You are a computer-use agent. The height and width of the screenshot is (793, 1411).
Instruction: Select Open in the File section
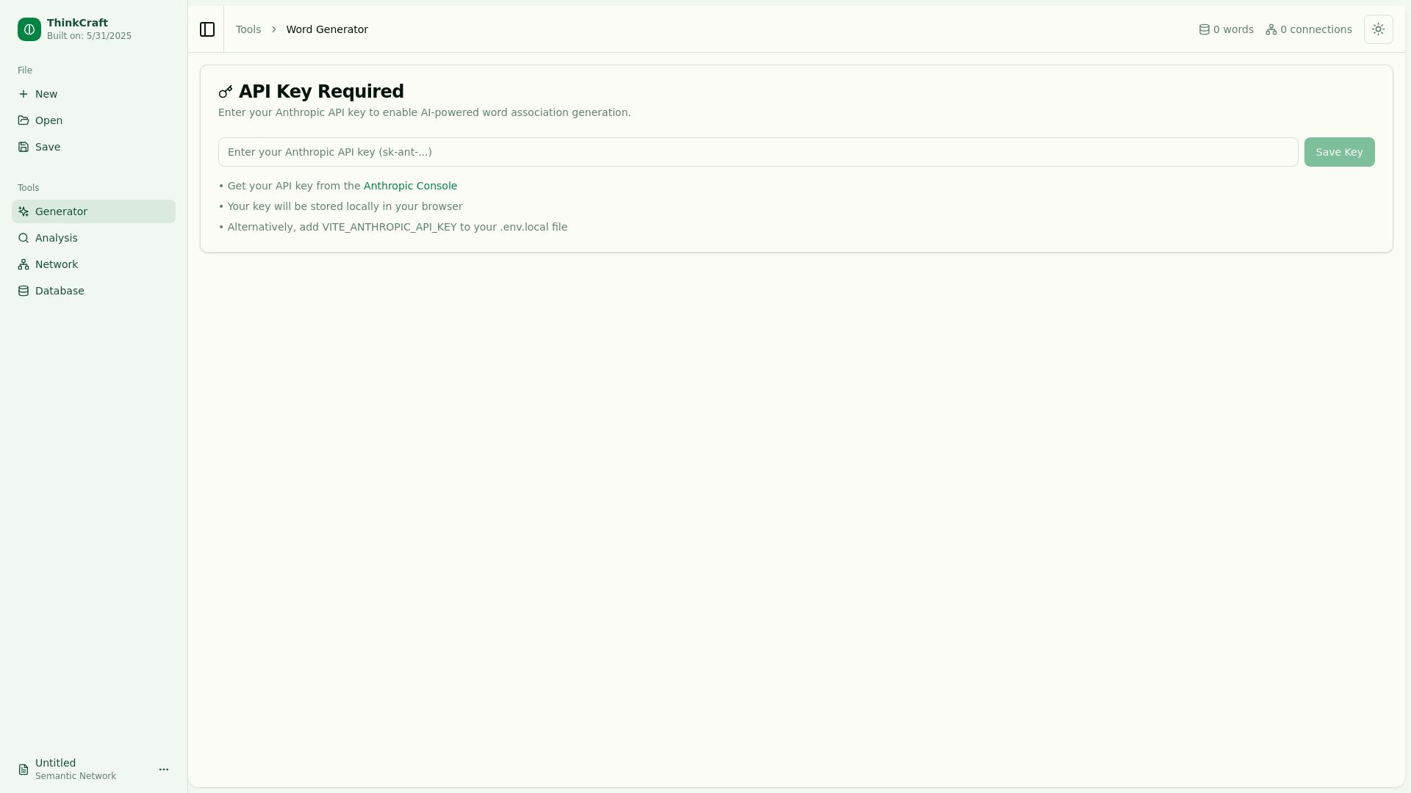93,120
